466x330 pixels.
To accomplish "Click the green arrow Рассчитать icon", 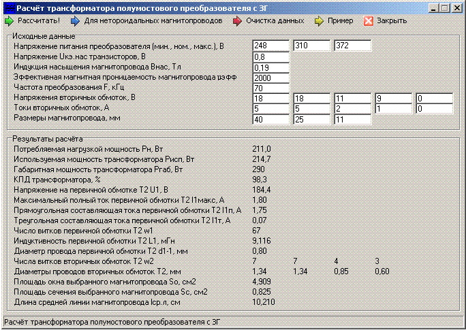I will (10, 21).
